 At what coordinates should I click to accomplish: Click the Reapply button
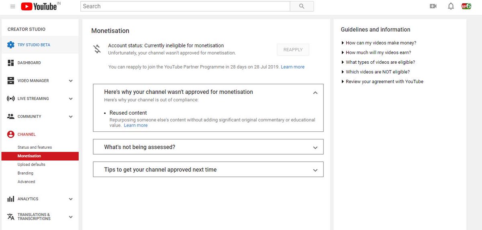tap(293, 50)
